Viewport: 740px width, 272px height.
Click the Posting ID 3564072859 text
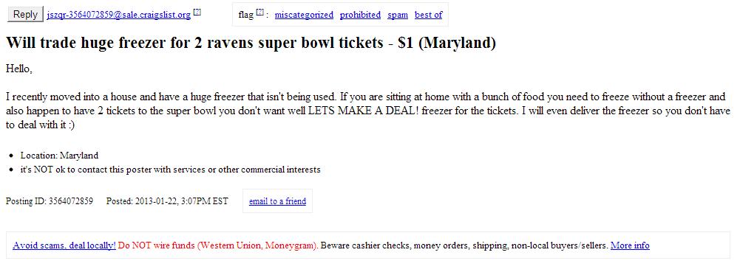[50, 201]
